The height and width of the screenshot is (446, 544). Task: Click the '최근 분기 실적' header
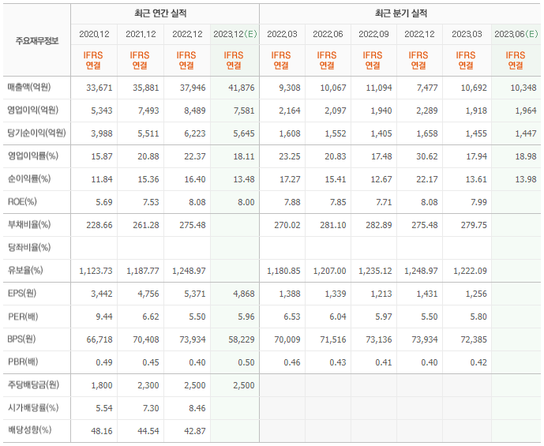pos(401,13)
